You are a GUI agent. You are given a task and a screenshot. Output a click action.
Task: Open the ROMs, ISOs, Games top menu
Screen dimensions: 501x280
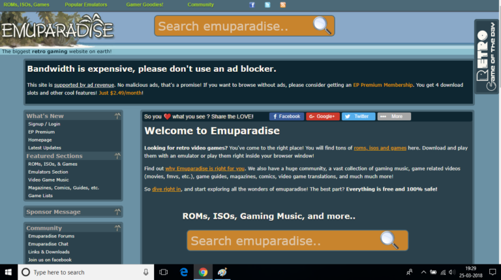click(26, 5)
